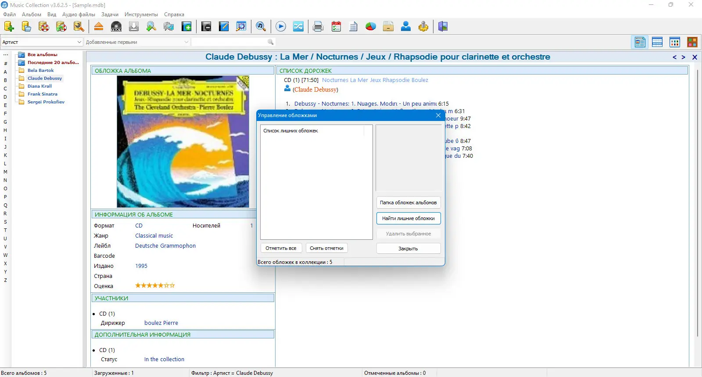
Task: Click letter D in the alphabet index
Action: coord(5,97)
